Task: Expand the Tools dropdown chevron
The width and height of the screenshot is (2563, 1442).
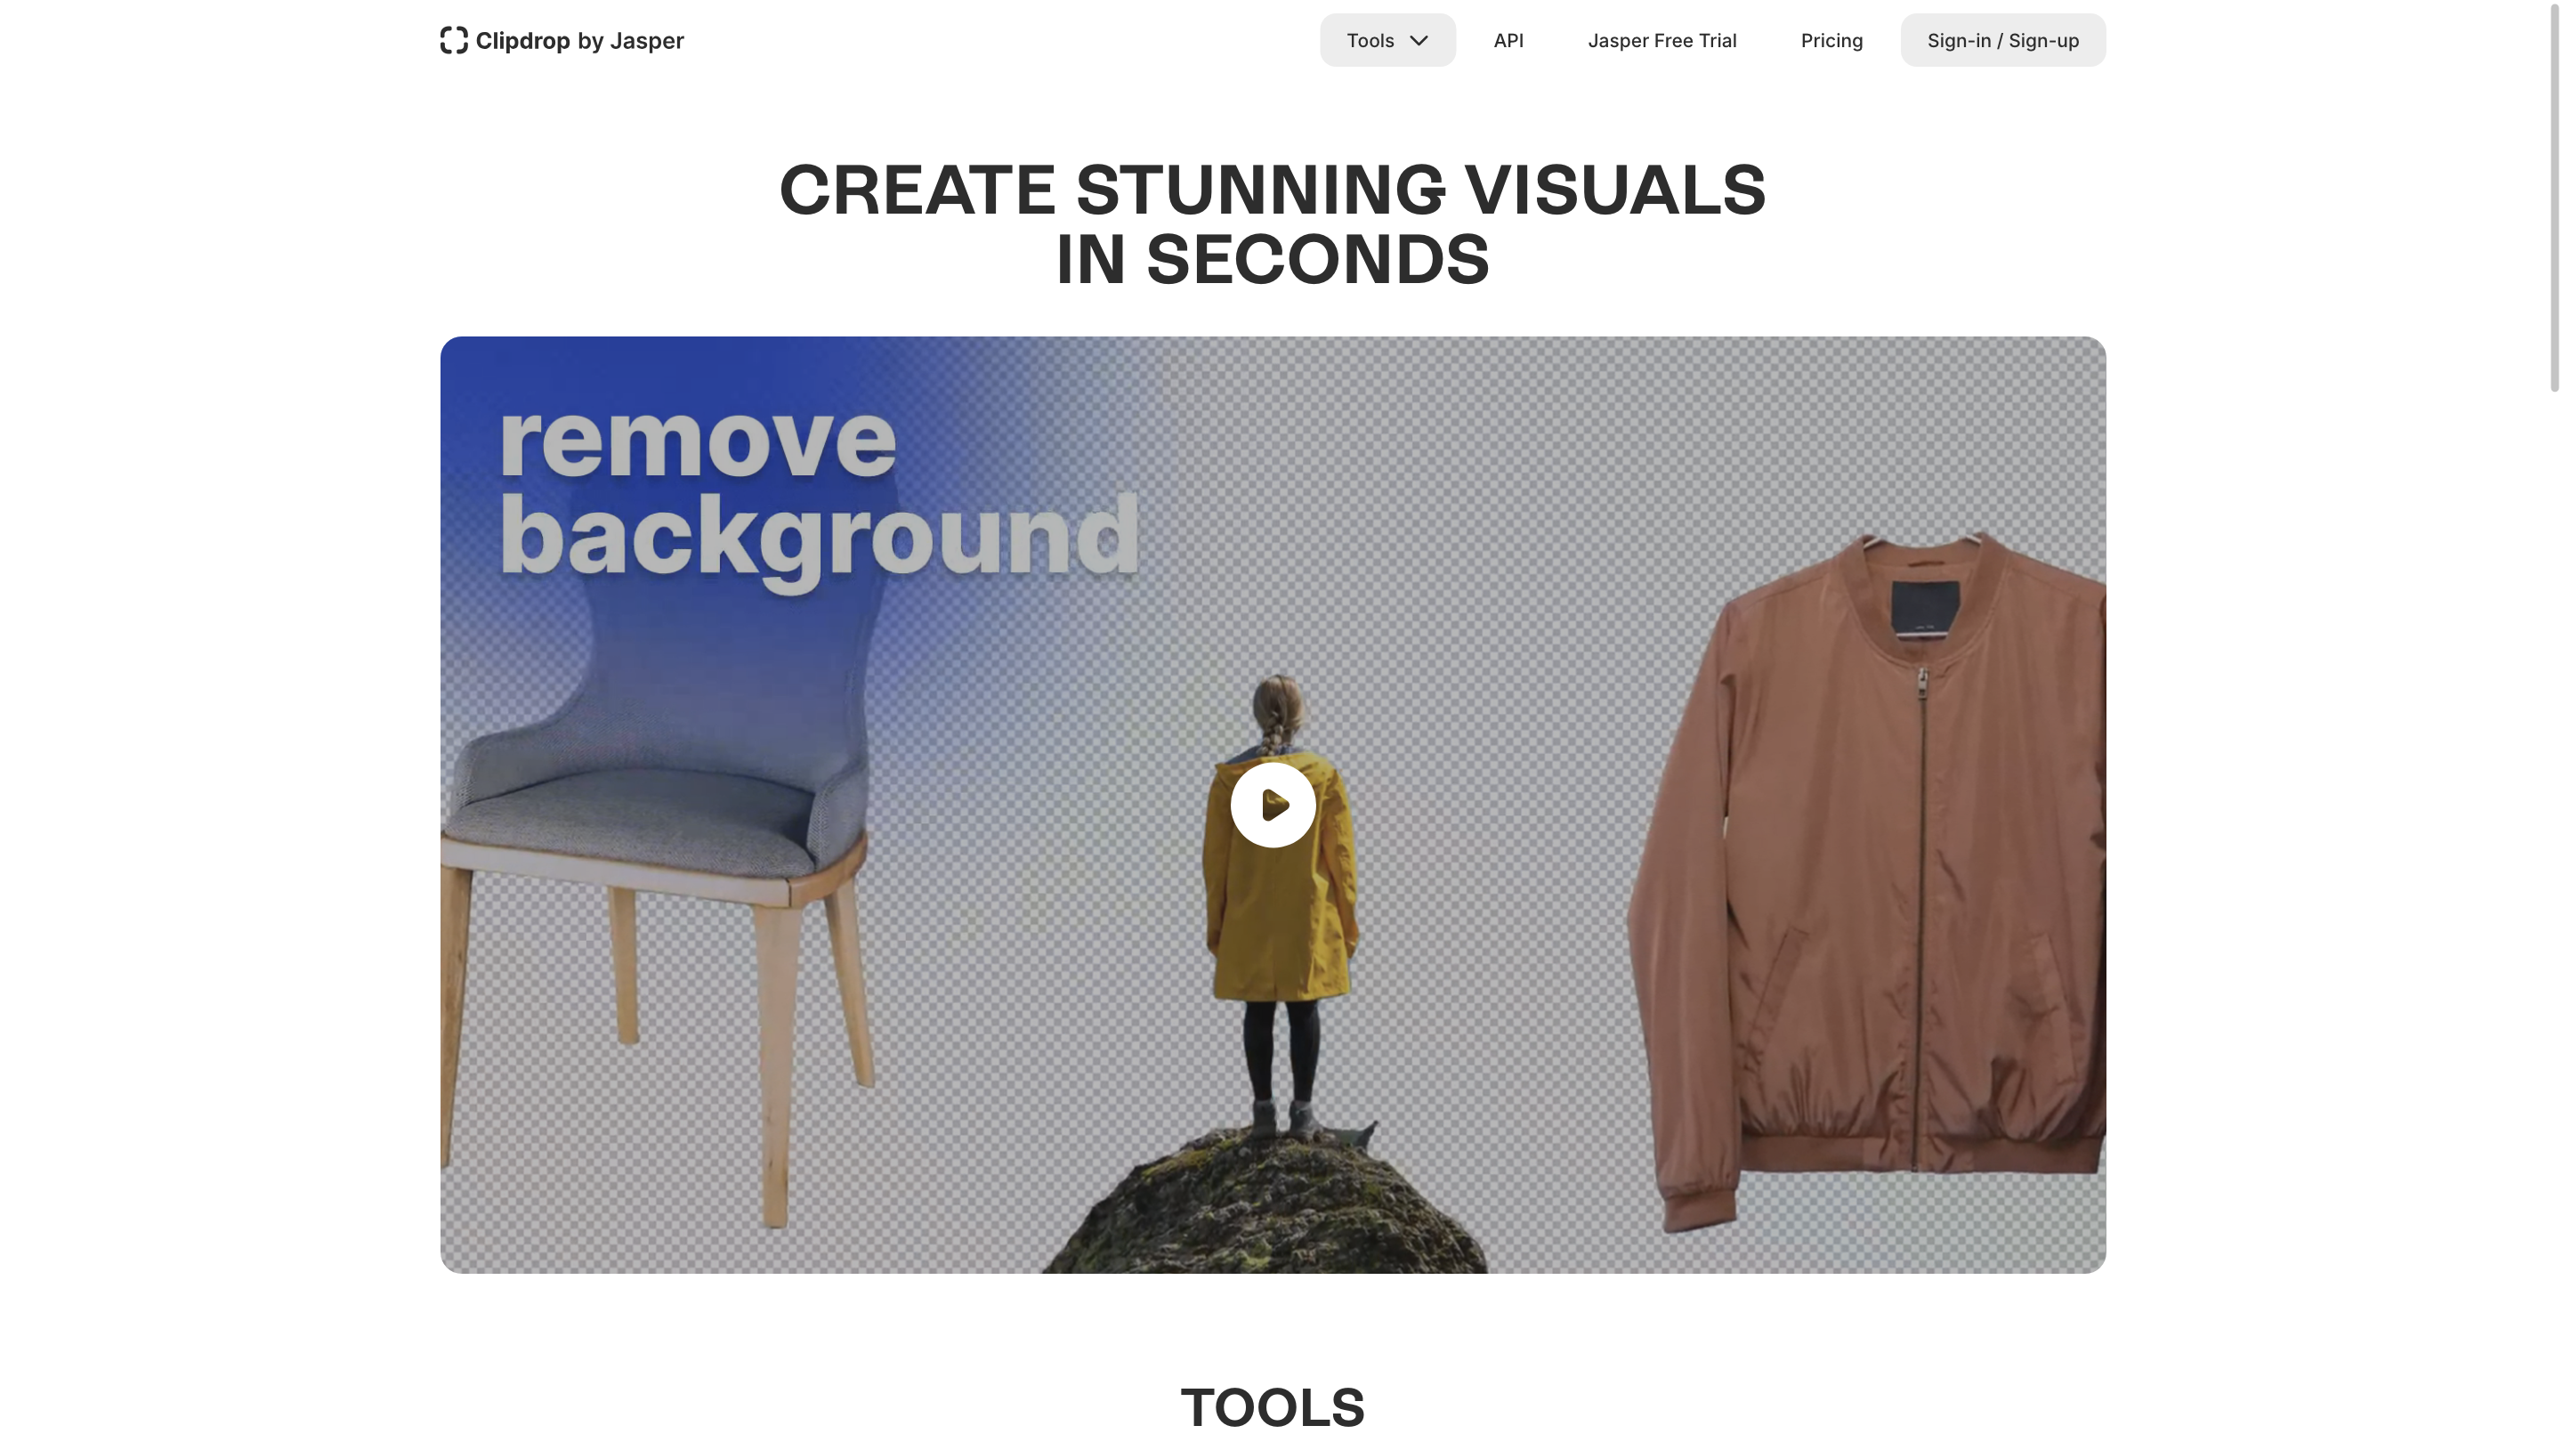Action: pyautogui.click(x=1419, y=41)
